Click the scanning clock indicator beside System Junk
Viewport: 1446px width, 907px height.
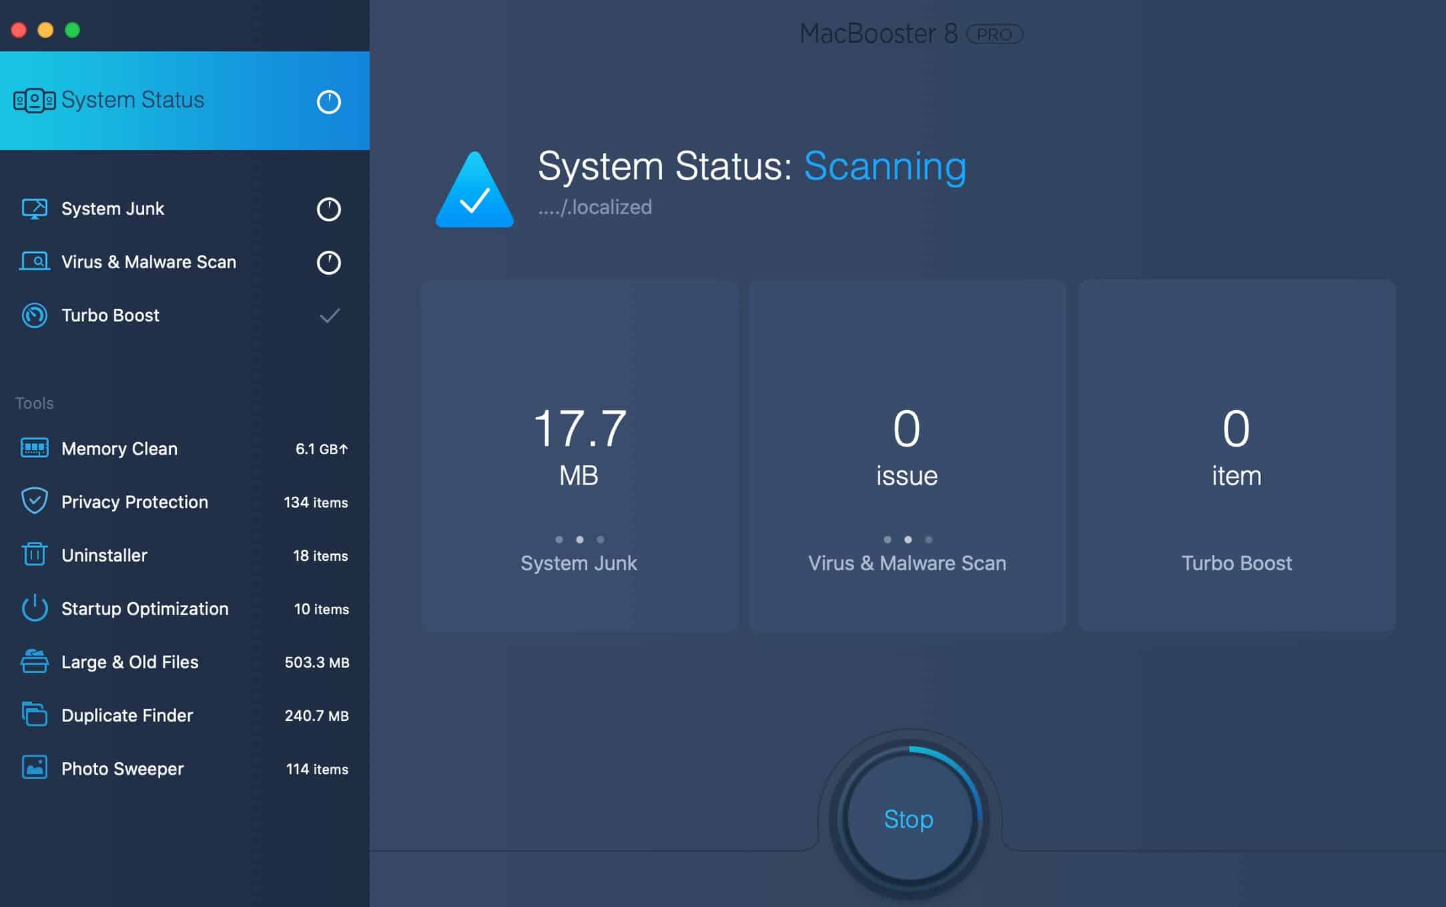coord(328,209)
